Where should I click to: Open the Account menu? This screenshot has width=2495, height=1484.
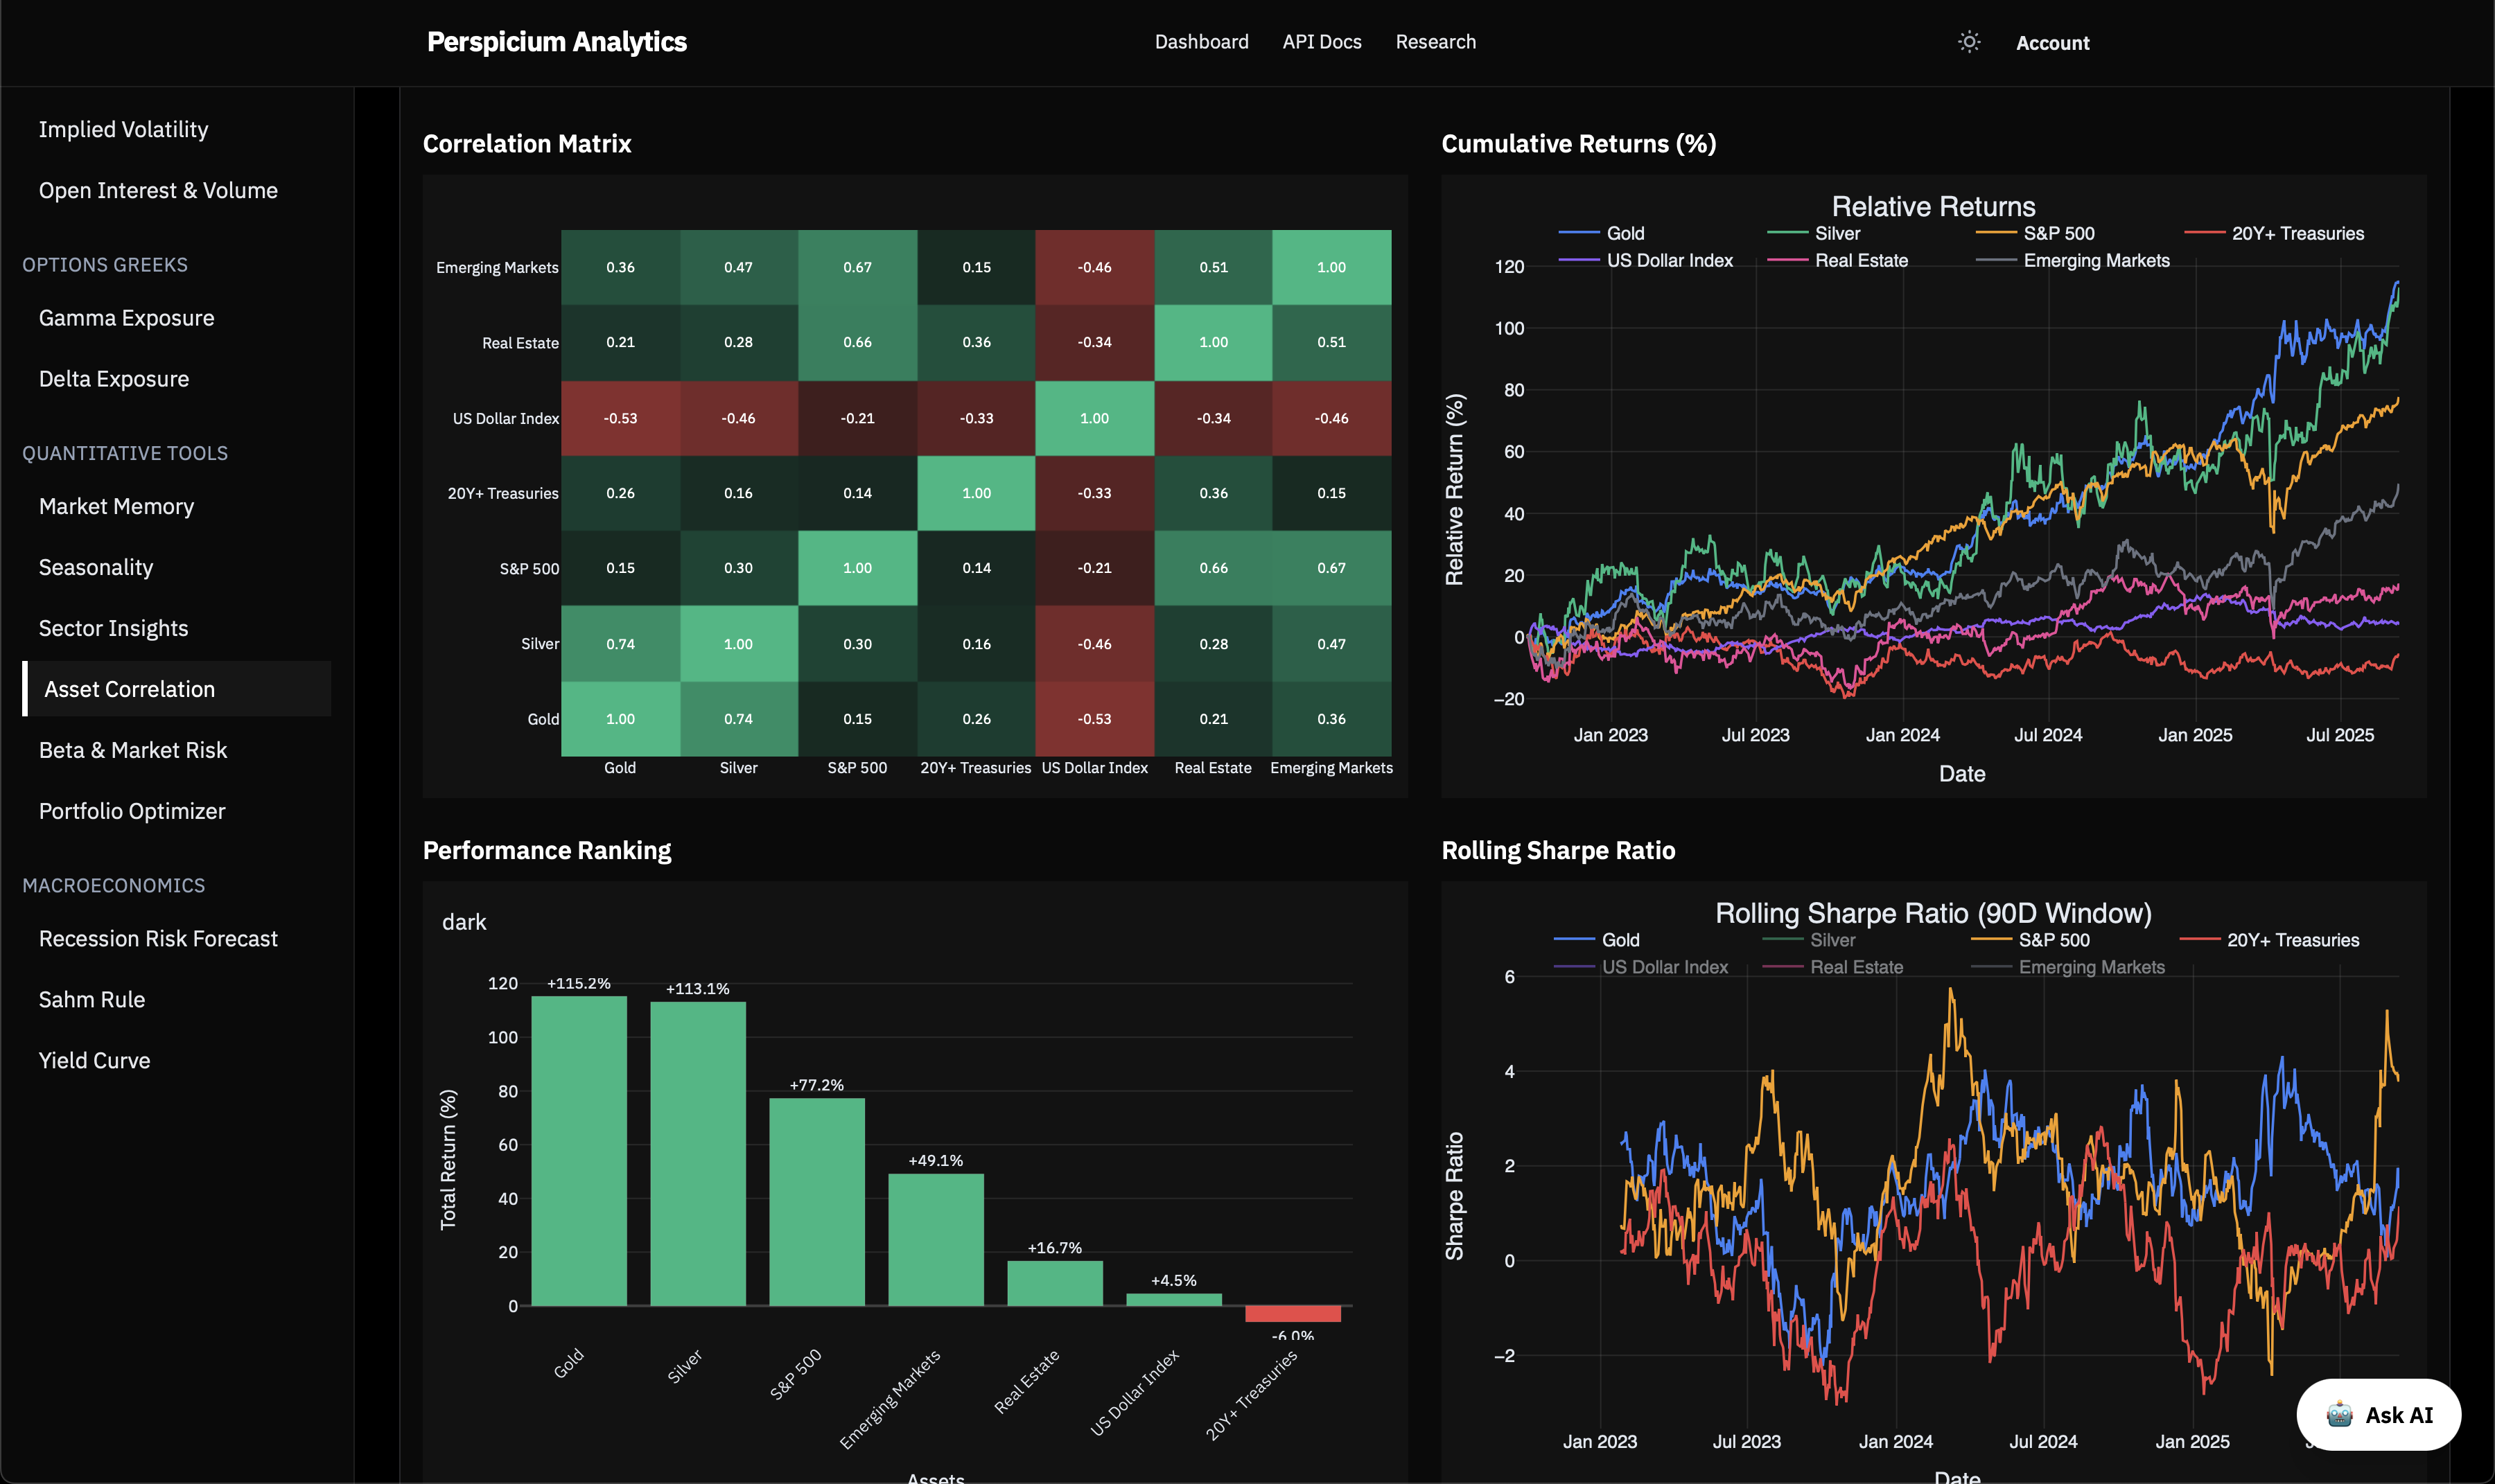[x=2052, y=43]
